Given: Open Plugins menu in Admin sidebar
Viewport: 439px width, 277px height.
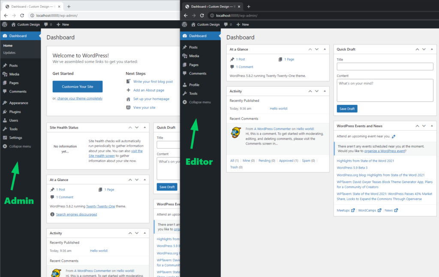Looking at the screenshot, I should [x=15, y=111].
